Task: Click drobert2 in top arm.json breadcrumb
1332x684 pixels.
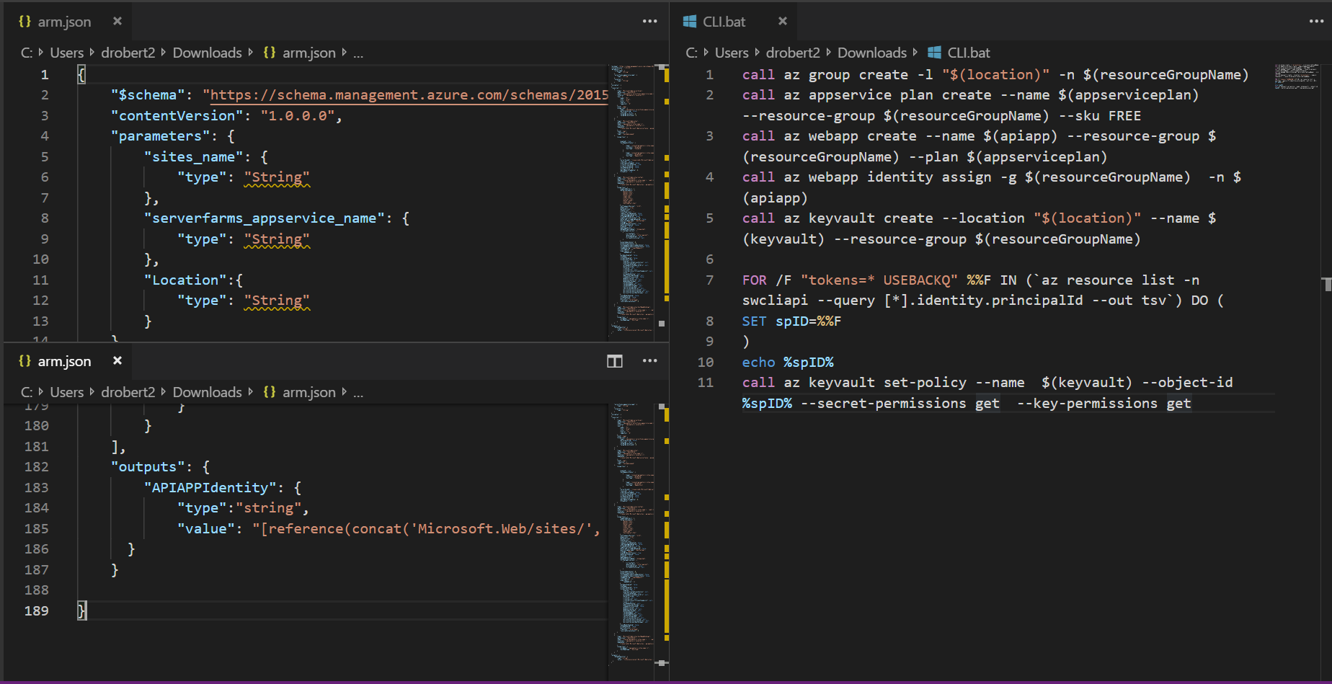Action: [x=128, y=53]
